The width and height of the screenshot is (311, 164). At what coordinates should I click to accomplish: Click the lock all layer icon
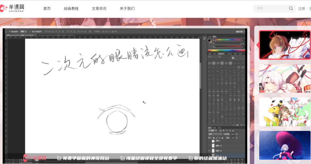223,138
